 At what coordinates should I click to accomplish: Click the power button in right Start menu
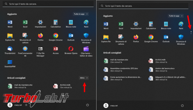coord(182,106)
